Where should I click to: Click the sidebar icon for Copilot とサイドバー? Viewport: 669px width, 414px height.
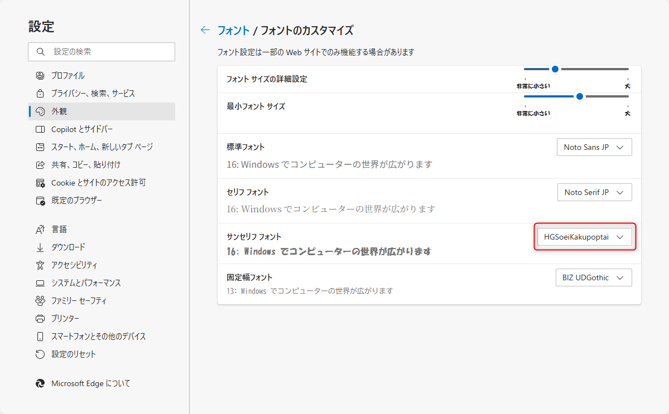click(x=40, y=129)
